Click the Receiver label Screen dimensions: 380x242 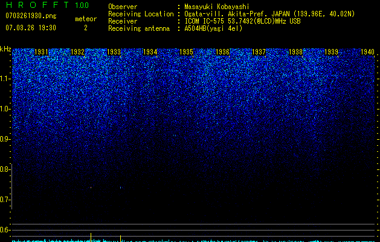123,21
